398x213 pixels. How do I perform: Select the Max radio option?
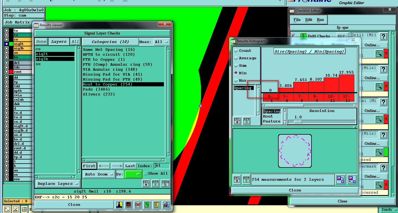(236, 81)
